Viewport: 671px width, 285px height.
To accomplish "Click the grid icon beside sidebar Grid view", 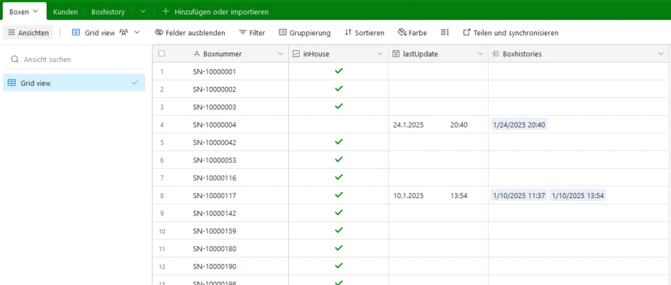I will (x=12, y=83).
